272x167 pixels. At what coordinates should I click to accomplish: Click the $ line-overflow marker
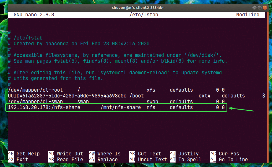[264, 96]
